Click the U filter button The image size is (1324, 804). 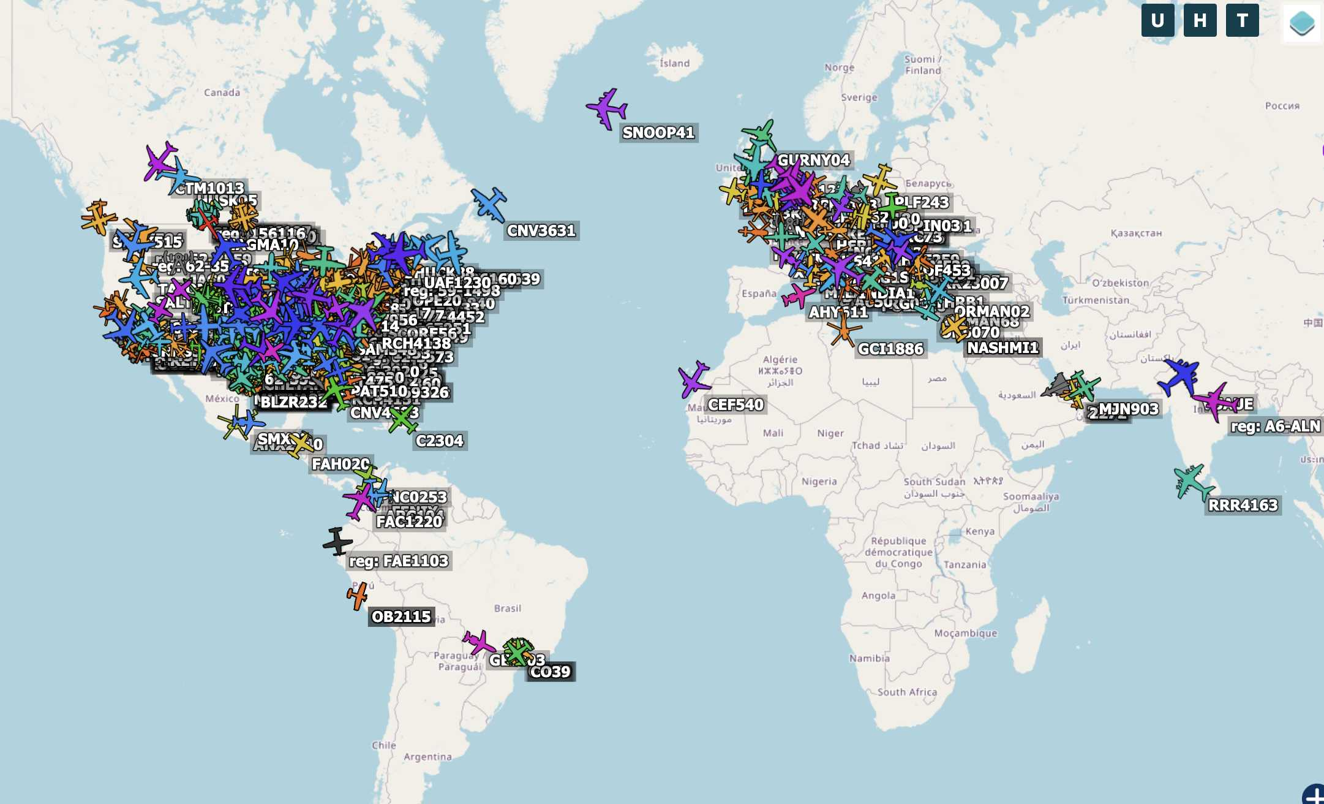(1157, 20)
